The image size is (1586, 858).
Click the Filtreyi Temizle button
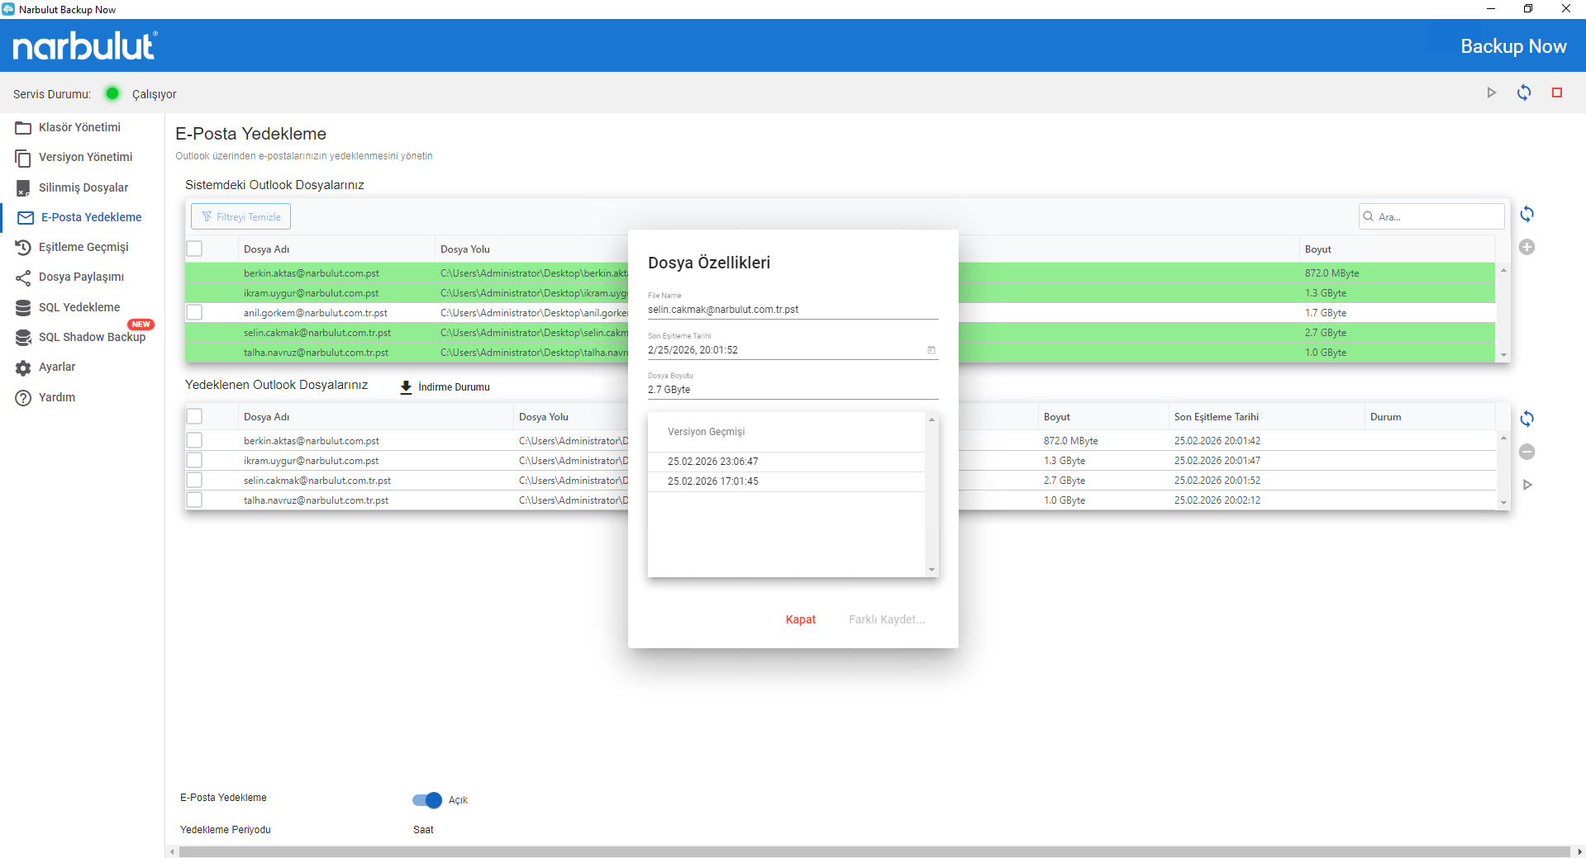pos(241,216)
